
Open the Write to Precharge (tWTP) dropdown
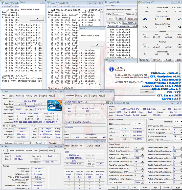point(143,168)
